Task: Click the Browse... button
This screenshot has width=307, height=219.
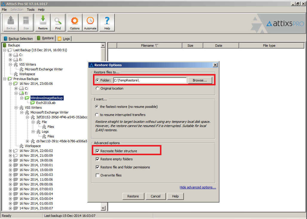Action: pyautogui.click(x=200, y=80)
